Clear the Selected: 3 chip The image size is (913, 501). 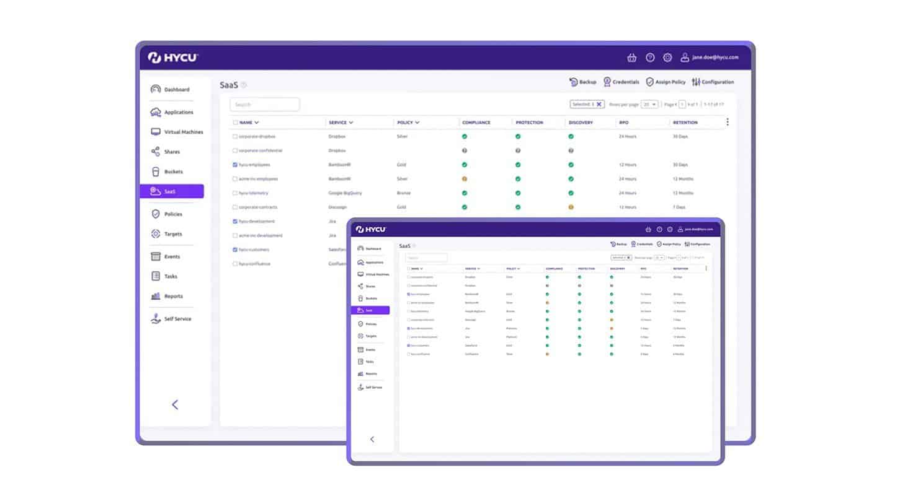597,104
